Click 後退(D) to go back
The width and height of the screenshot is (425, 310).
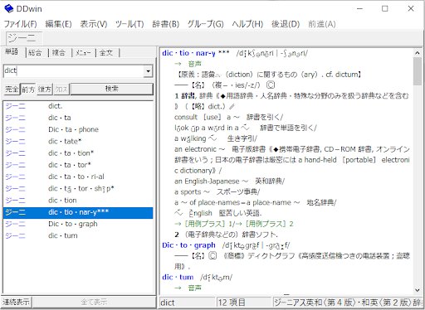pyautogui.click(x=286, y=24)
